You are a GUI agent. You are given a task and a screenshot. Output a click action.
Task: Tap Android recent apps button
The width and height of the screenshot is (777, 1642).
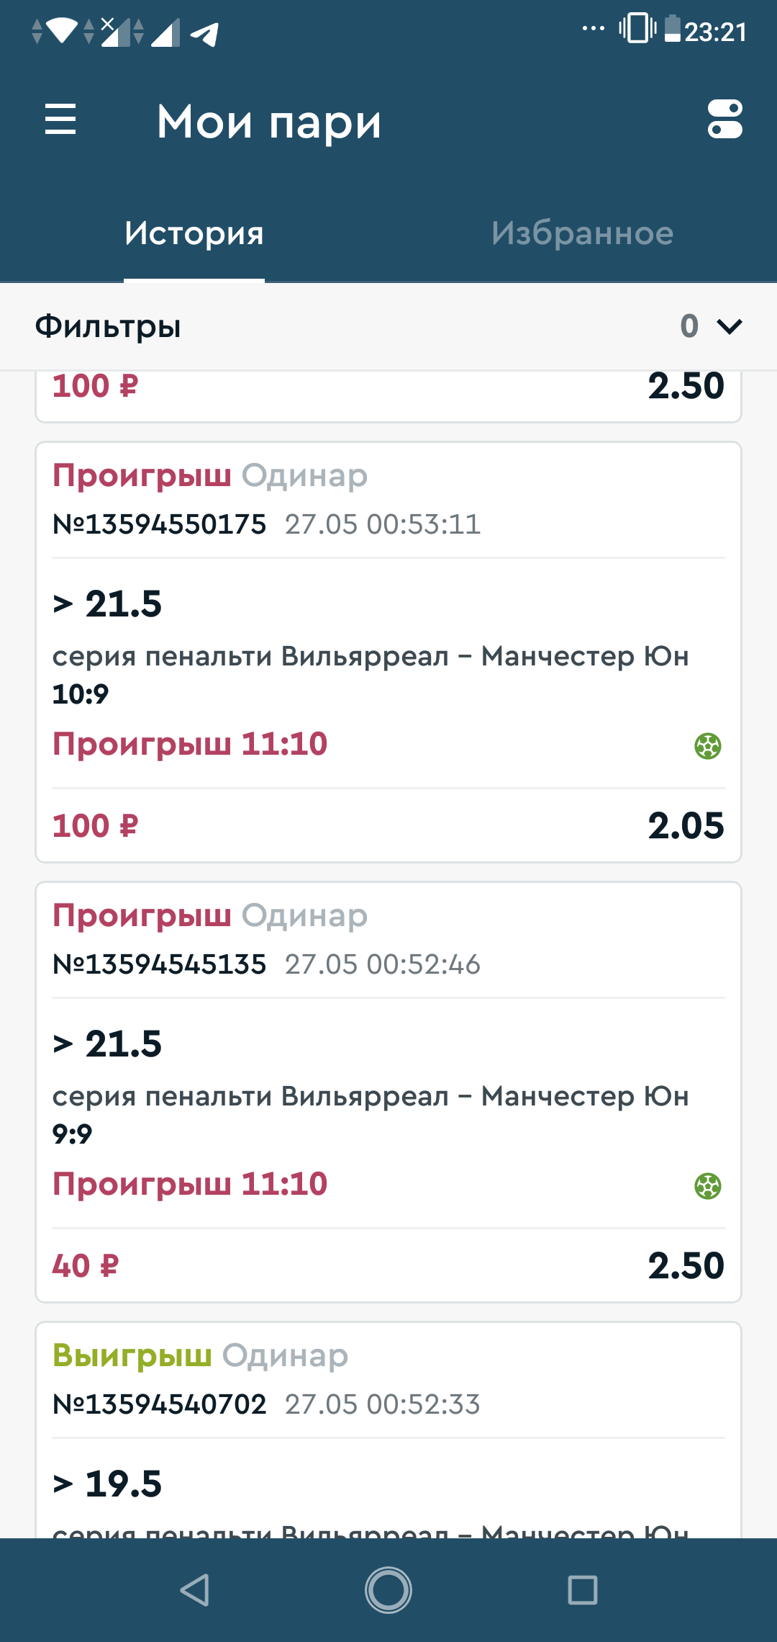tap(583, 1589)
